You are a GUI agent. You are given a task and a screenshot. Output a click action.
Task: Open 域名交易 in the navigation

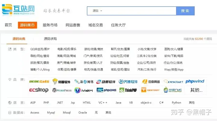[96, 25]
